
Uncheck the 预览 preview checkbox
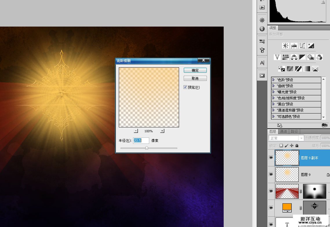click(x=185, y=87)
